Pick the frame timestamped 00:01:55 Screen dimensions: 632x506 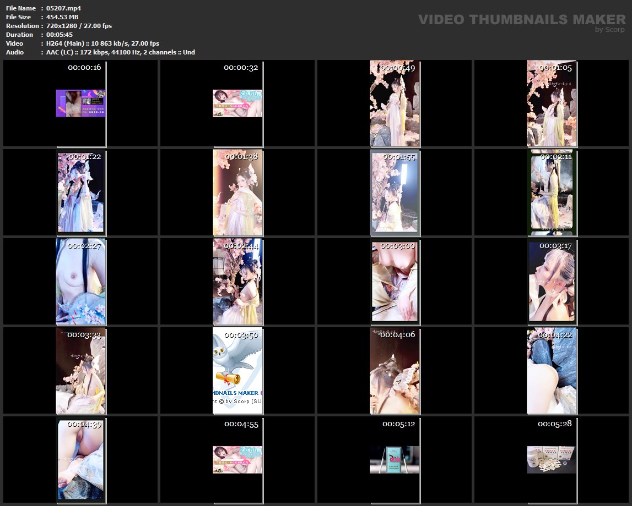[x=395, y=193]
